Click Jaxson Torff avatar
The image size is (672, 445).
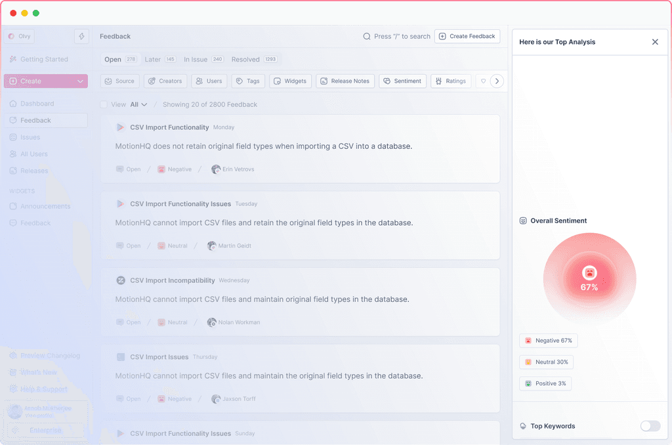(x=216, y=398)
